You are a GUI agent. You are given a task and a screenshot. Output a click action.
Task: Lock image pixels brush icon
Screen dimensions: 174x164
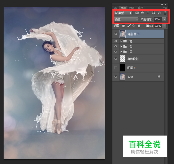[129, 26]
